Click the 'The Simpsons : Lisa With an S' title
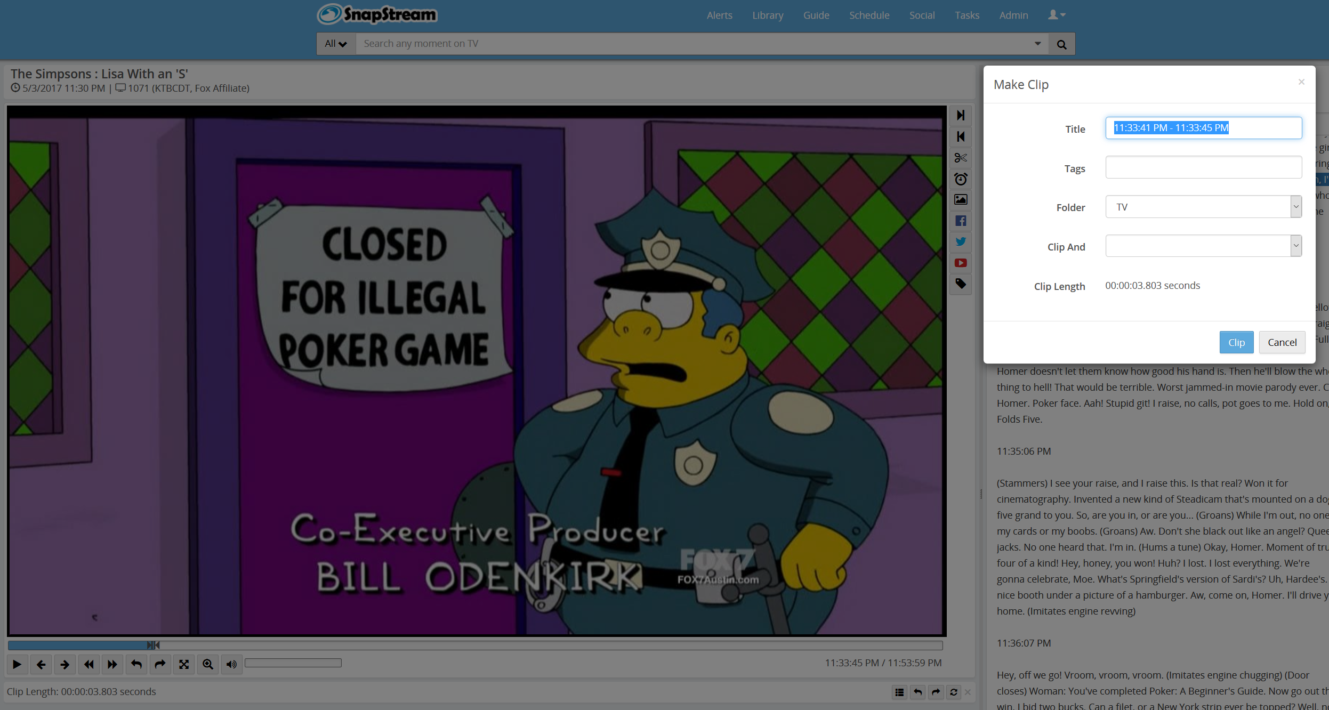Image resolution: width=1329 pixels, height=710 pixels. (99, 74)
